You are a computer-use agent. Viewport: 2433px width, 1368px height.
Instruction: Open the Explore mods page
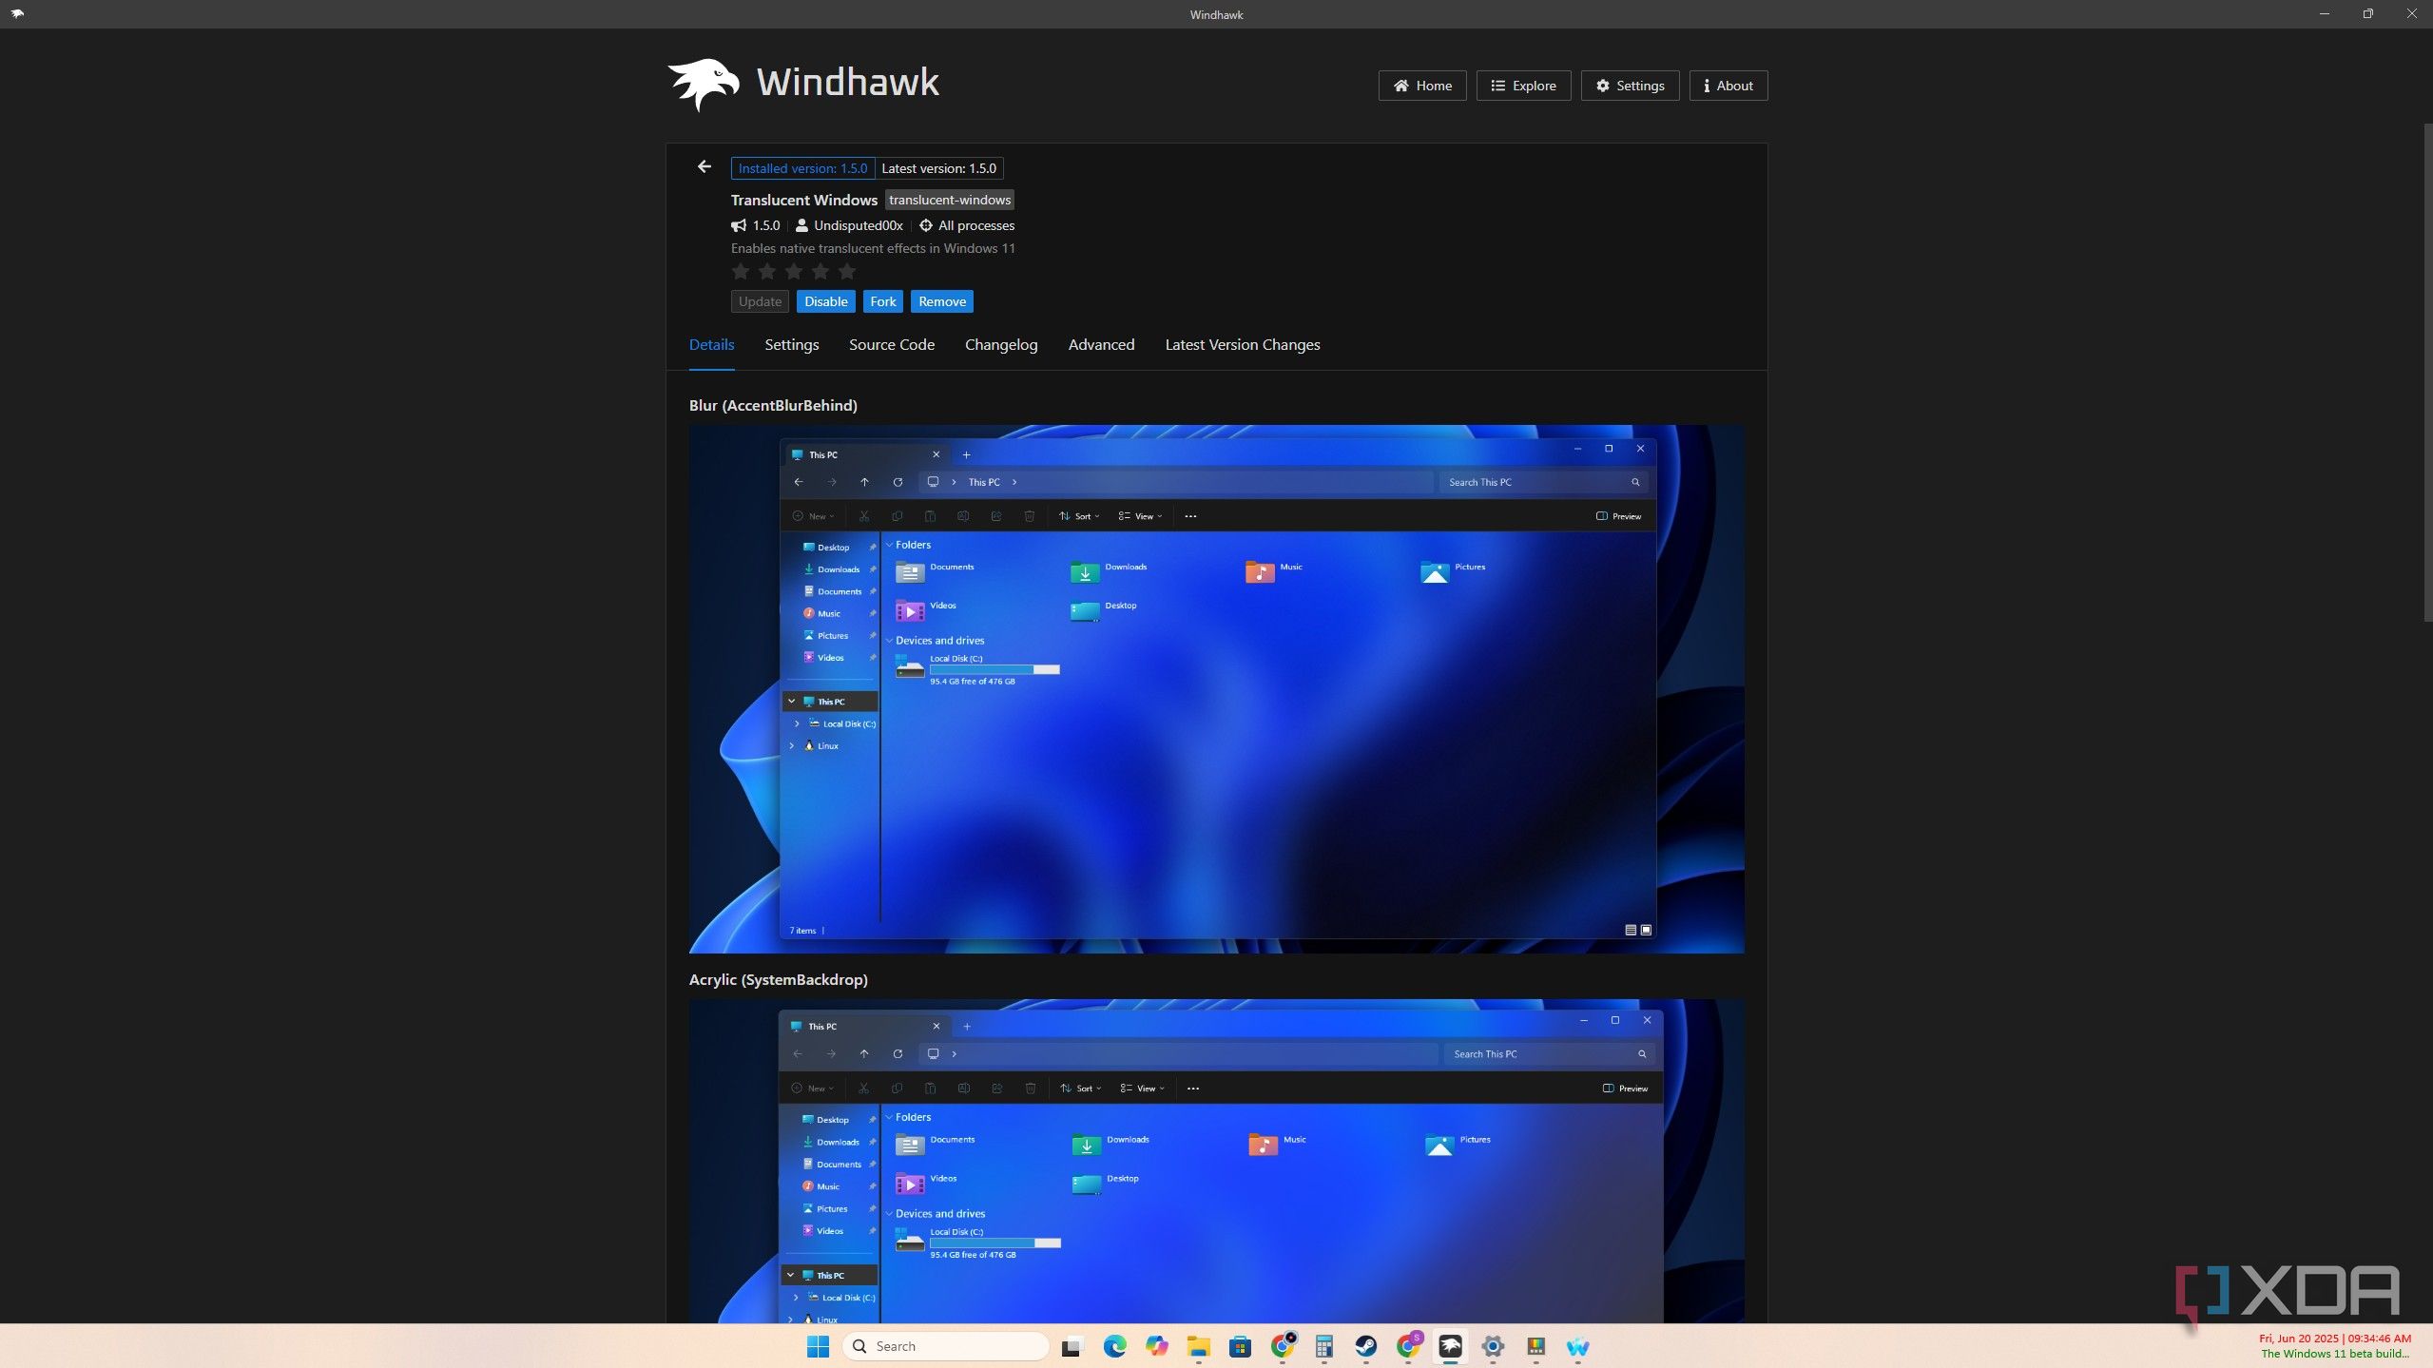pos(1523,86)
